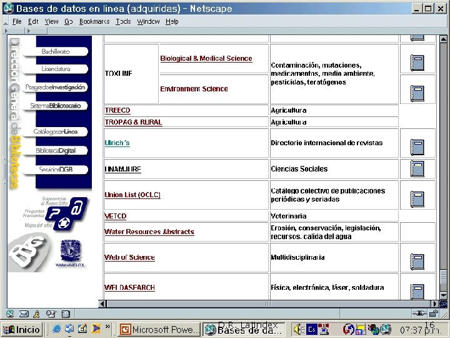Image resolution: width=450 pixels, height=338 pixels.
Task: Click the @ suggestions icon
Action: click(x=77, y=208)
